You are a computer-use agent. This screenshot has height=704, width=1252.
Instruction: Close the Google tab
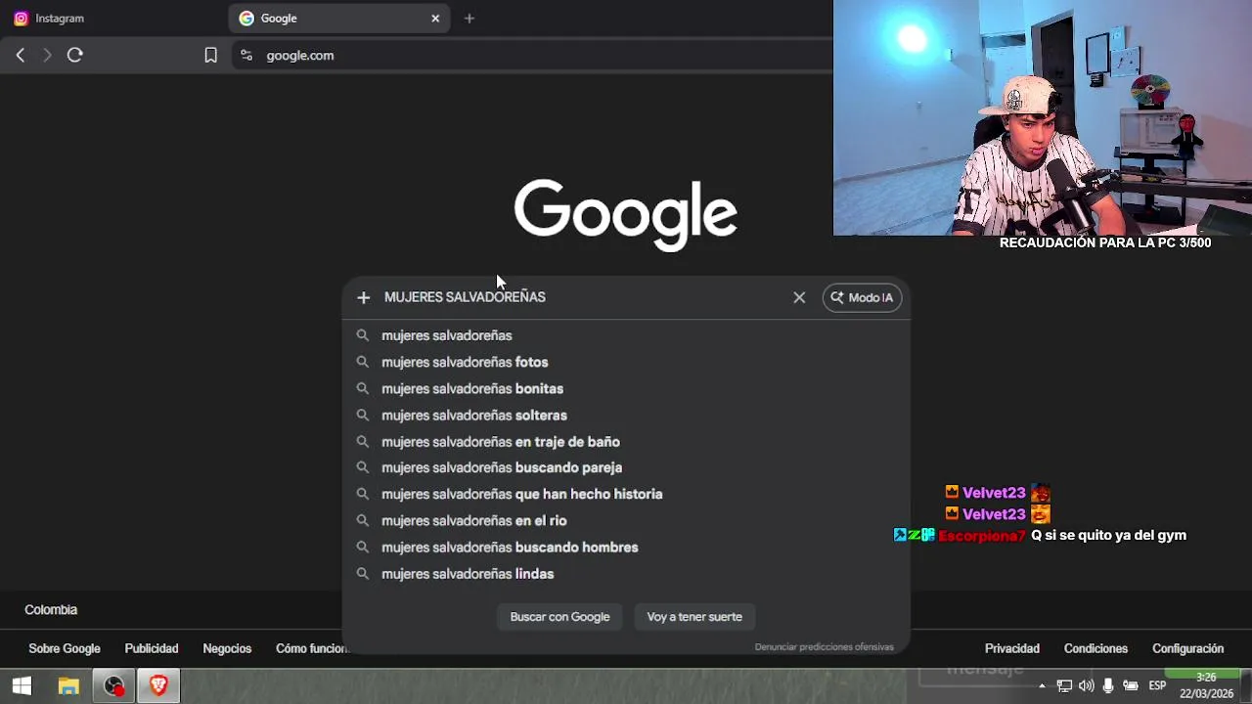tap(435, 19)
